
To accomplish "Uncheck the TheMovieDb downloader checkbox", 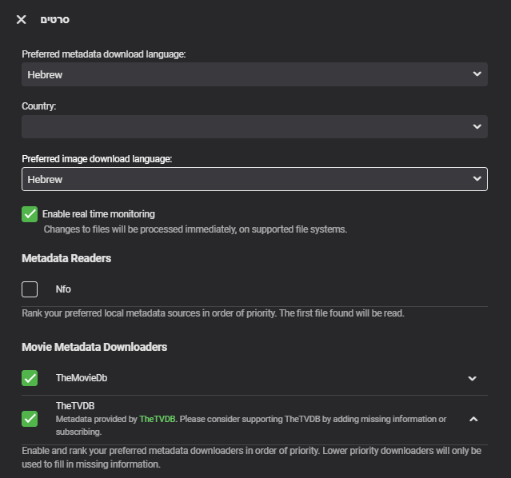I will [x=30, y=378].
